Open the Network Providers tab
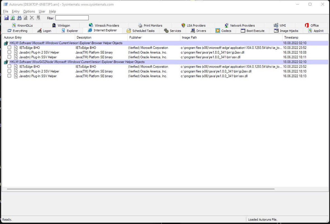The width and height of the screenshot is (330, 224). click(x=240, y=25)
